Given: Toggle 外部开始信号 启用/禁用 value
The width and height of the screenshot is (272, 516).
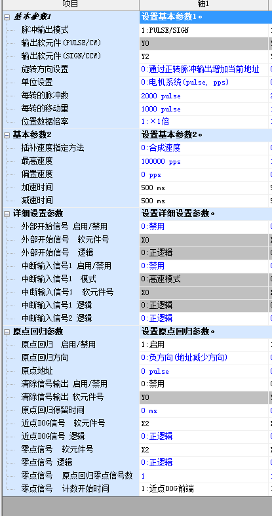Looking at the screenshot, I should click(204, 227).
